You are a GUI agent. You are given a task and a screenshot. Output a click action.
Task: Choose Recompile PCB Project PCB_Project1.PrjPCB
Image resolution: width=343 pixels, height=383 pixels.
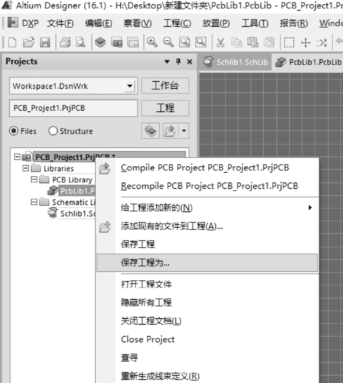coord(207,186)
